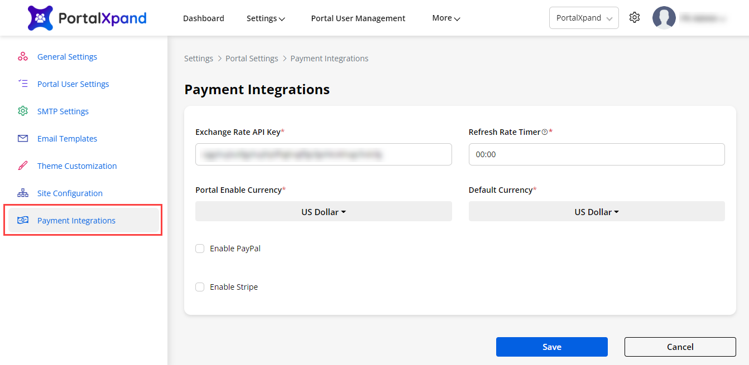Enable the Stripe checkbox
Image resolution: width=749 pixels, height=365 pixels.
200,287
